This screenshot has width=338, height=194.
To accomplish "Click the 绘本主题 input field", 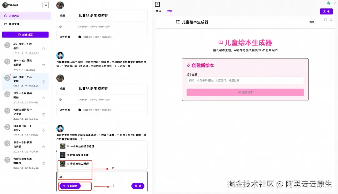I will pyautogui.click(x=245, y=80).
